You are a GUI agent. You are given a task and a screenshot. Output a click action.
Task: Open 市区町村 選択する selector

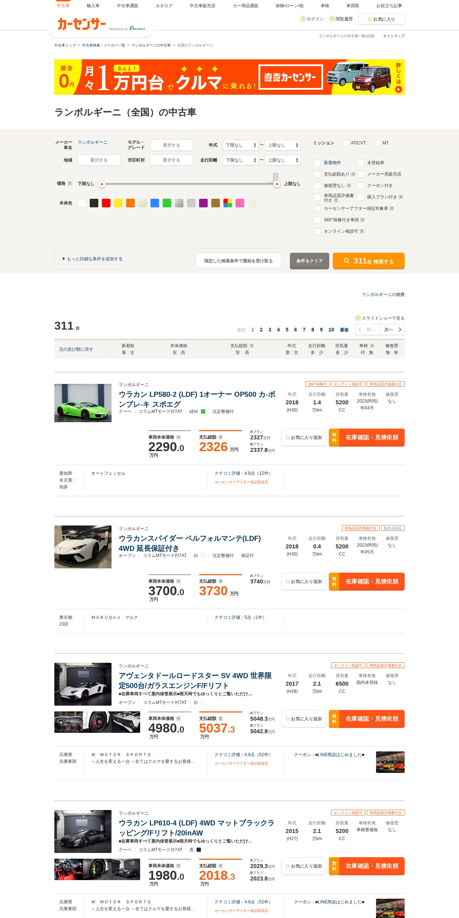tap(171, 160)
